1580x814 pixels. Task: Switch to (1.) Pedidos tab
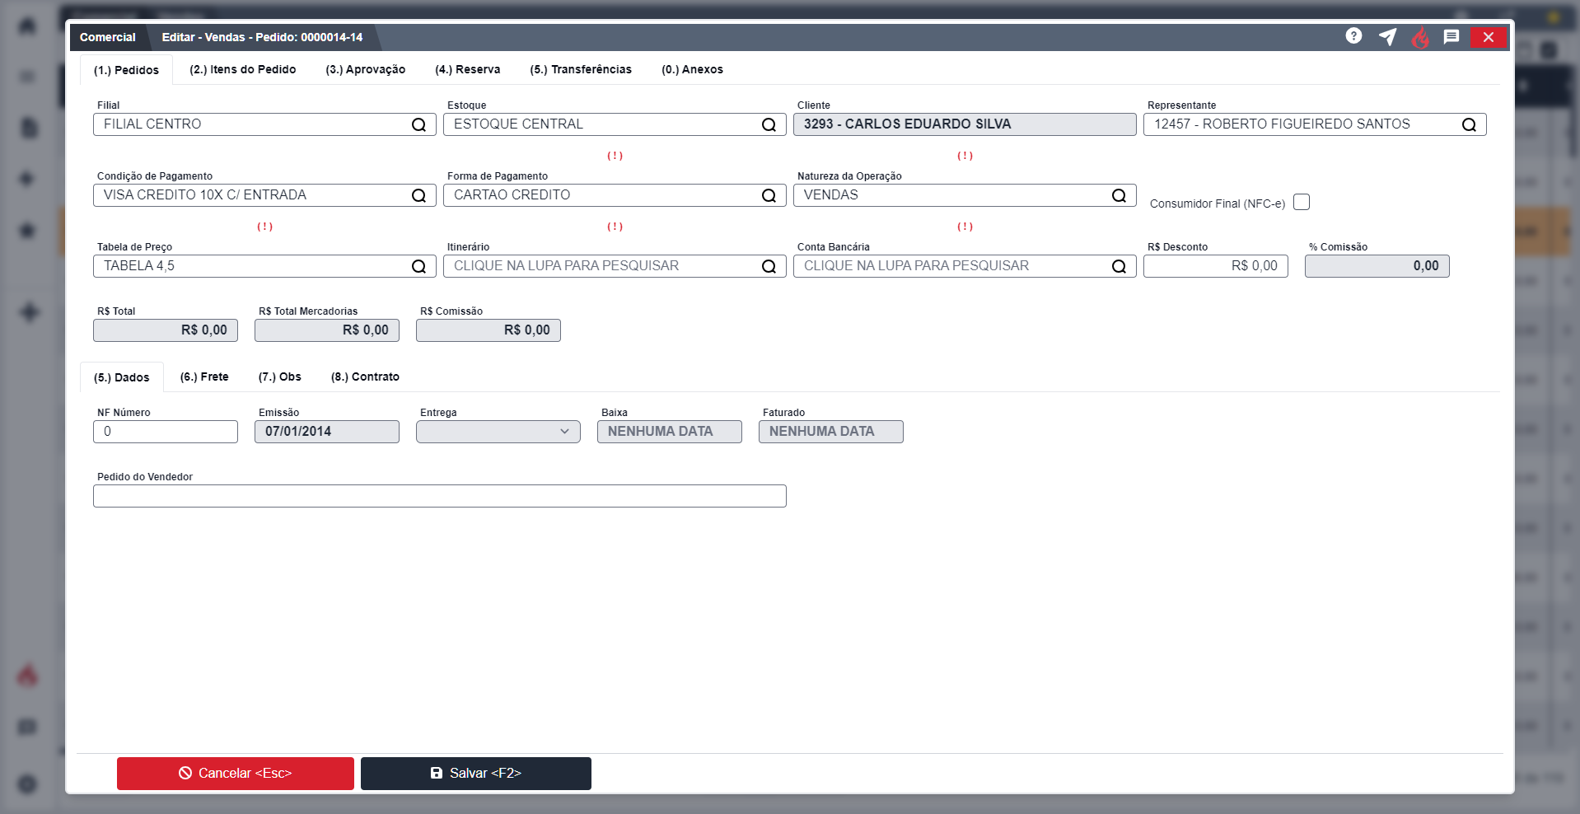point(126,70)
